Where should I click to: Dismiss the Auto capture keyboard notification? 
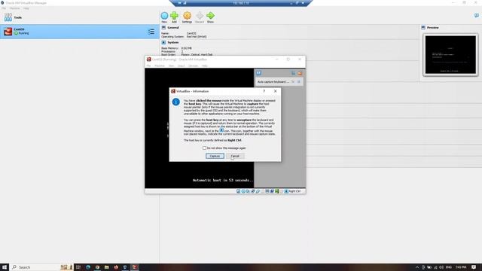(x=299, y=82)
